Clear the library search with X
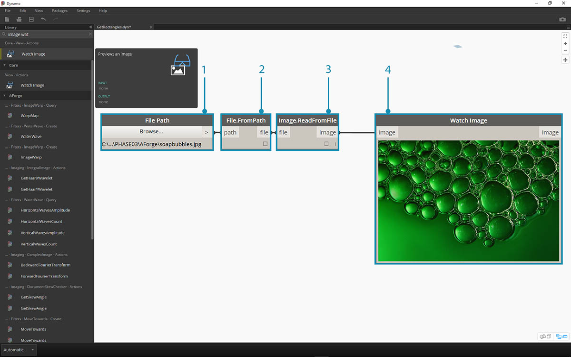571x357 pixels. click(x=90, y=34)
